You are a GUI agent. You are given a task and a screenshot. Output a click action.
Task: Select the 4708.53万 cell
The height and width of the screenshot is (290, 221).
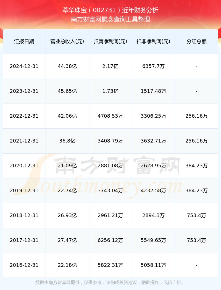pyautogui.click(x=110, y=116)
